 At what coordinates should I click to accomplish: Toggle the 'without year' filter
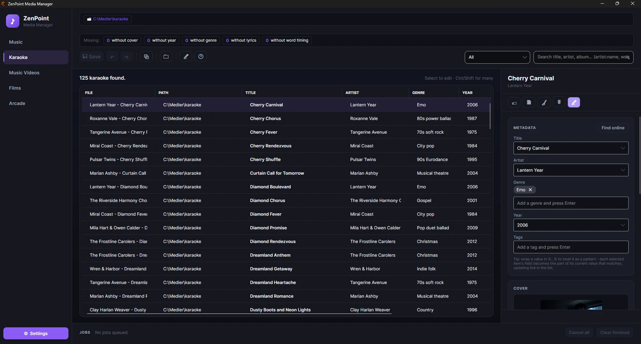(162, 40)
